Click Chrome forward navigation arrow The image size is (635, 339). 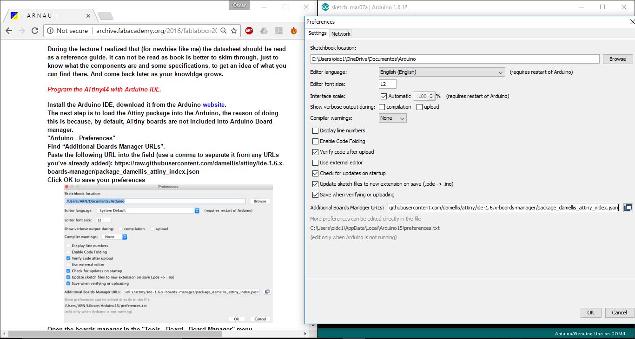(22, 31)
